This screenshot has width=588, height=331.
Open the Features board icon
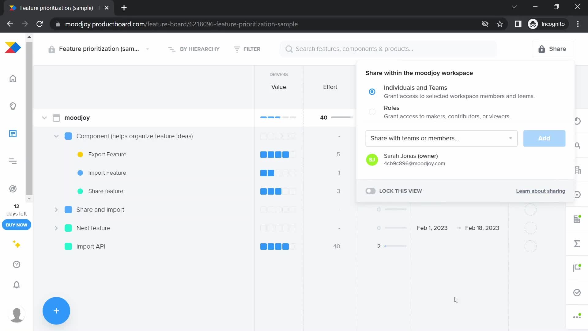click(13, 134)
